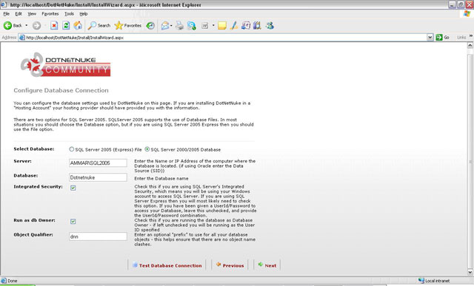The height and width of the screenshot is (286, 474).
Task: Click the Local intranet zone status icon
Action: tap(421, 281)
